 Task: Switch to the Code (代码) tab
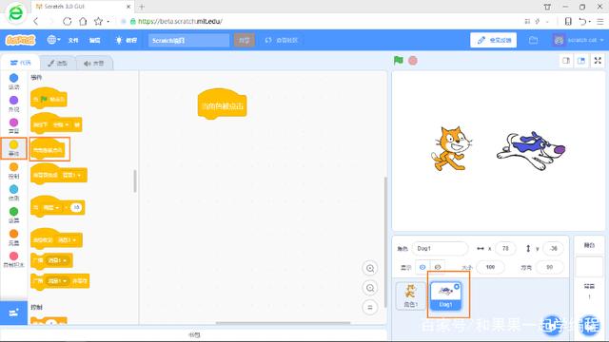pyautogui.click(x=20, y=63)
